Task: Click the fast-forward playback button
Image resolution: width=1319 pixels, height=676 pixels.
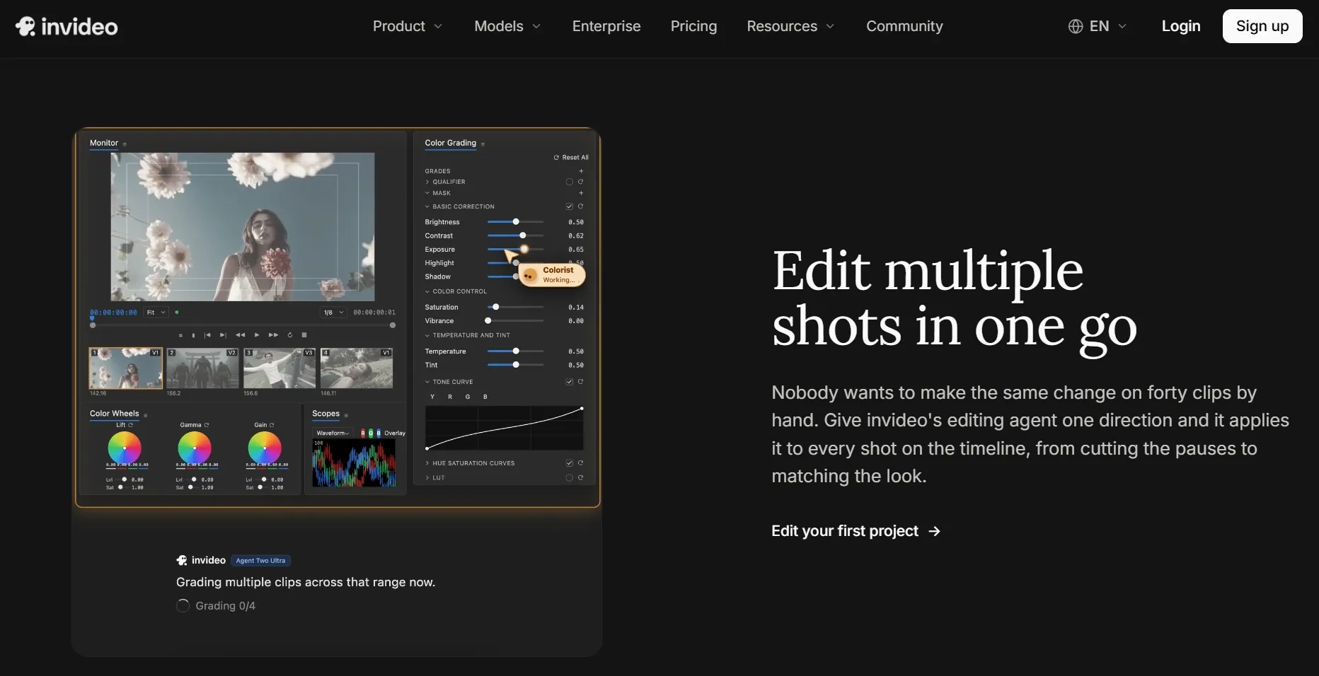Action: pos(273,335)
